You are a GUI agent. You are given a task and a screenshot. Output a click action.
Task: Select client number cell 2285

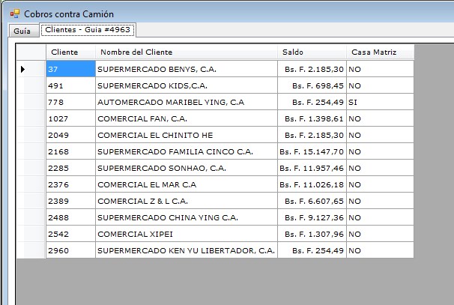70,168
